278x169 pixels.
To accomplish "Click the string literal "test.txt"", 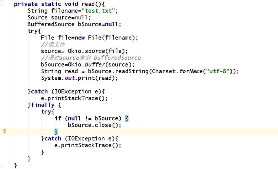I will [x=99, y=11].
